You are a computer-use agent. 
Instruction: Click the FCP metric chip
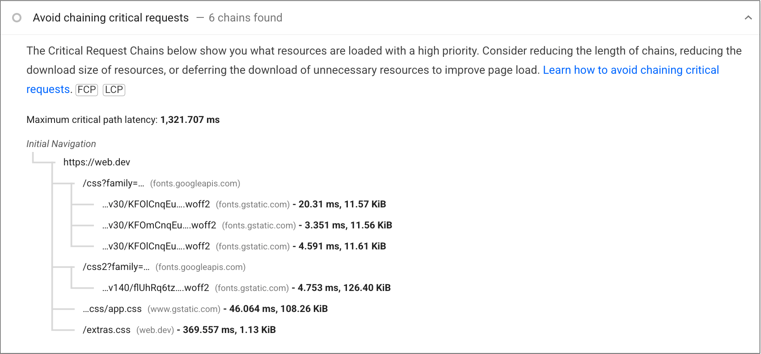click(87, 89)
